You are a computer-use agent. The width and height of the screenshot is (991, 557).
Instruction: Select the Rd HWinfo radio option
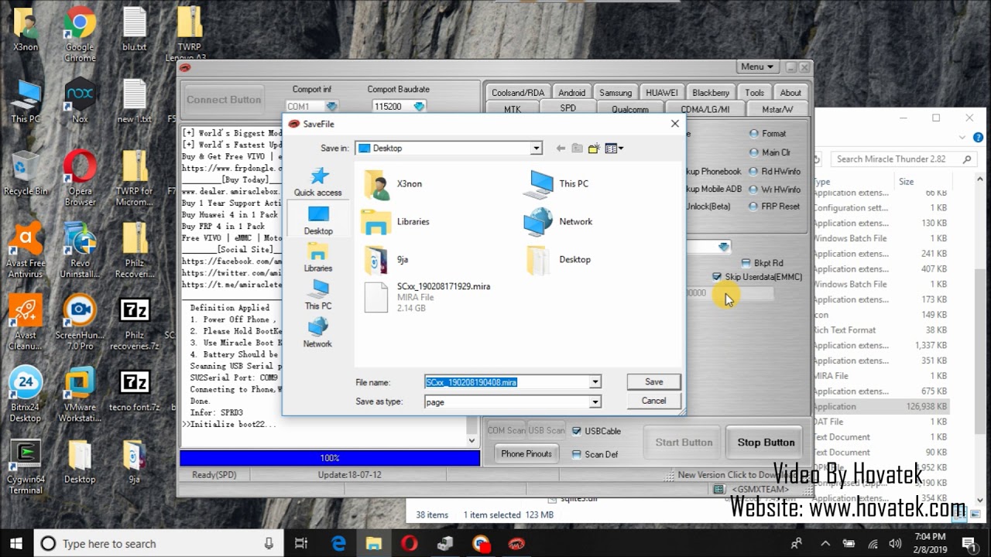point(774,172)
